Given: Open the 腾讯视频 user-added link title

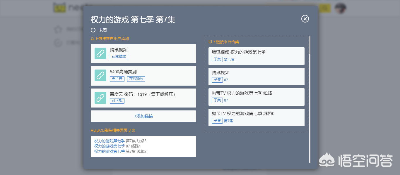Looking at the screenshot, I should [119, 50].
